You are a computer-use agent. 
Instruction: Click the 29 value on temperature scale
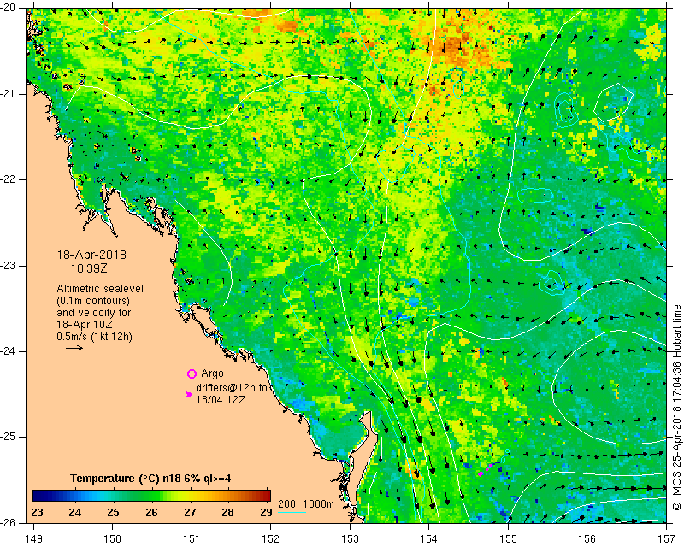(x=266, y=512)
